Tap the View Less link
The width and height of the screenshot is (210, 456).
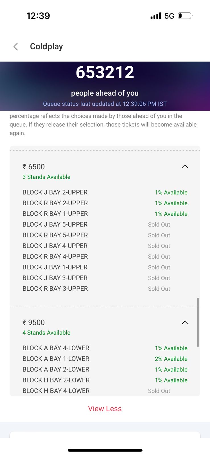click(105, 409)
